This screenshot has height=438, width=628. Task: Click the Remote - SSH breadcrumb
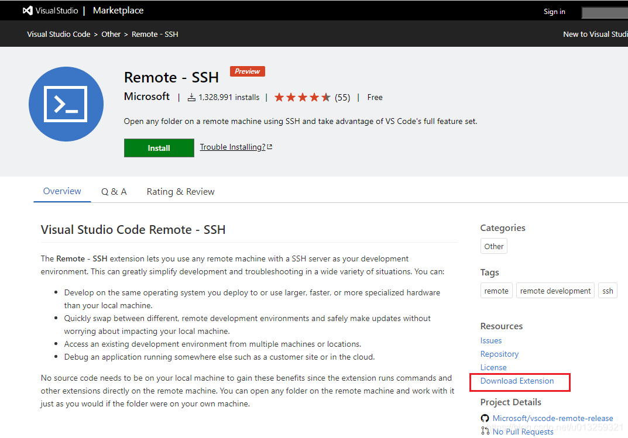(155, 35)
